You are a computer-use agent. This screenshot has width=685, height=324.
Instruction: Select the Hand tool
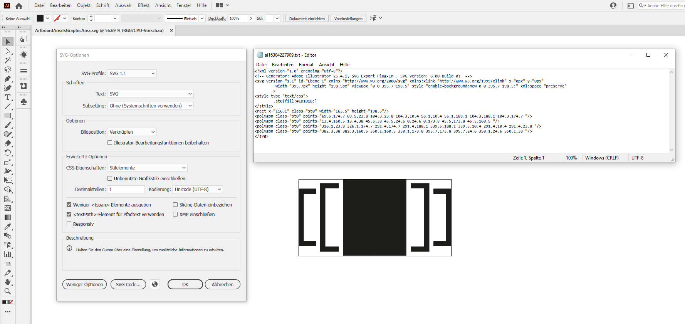coord(8,282)
